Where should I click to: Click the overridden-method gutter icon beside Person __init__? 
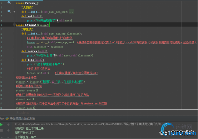(x=9, y=11)
